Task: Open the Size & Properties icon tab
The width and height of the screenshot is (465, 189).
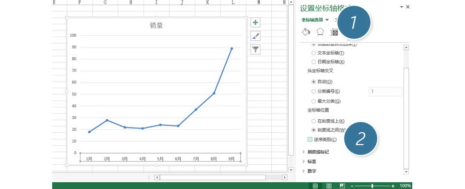Action: pos(334,32)
